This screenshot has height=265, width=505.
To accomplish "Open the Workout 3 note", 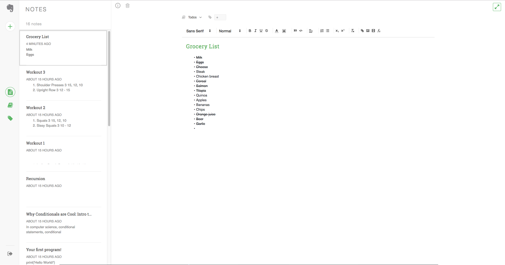I will click(64, 83).
